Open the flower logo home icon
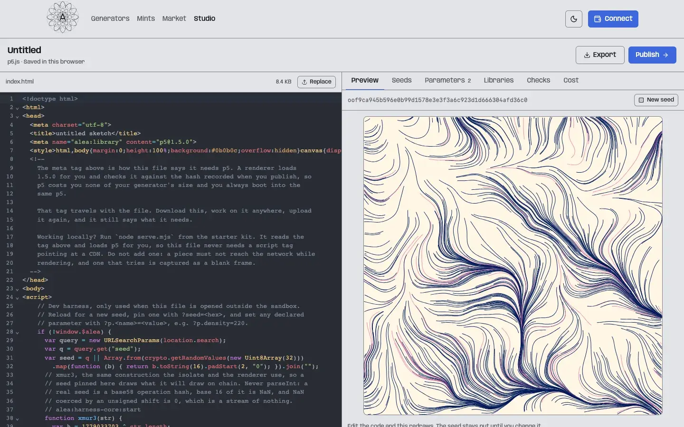684x427 pixels. 63,18
